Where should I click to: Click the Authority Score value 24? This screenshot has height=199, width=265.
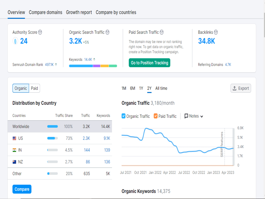pos(24,41)
